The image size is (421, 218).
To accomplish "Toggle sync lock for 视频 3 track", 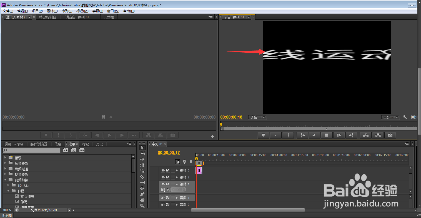I will tap(168, 170).
